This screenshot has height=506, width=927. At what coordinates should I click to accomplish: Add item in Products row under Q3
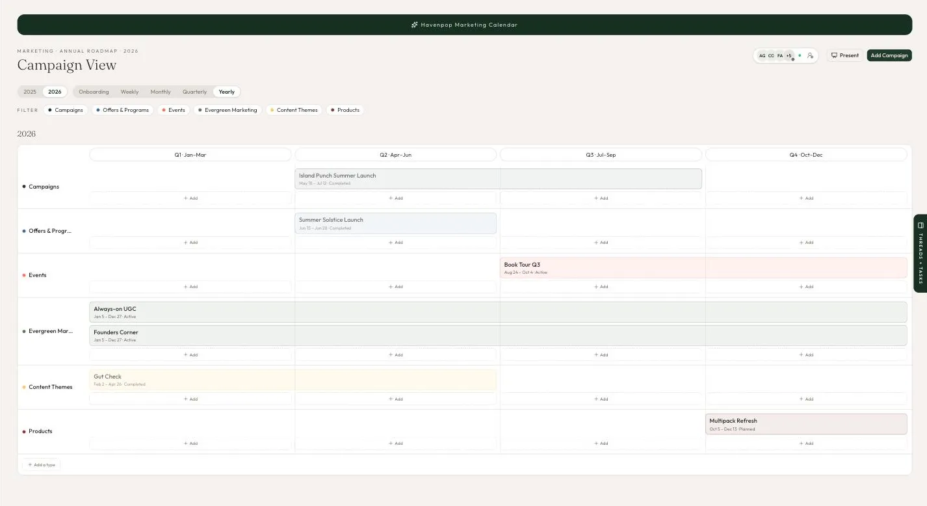[601, 443]
